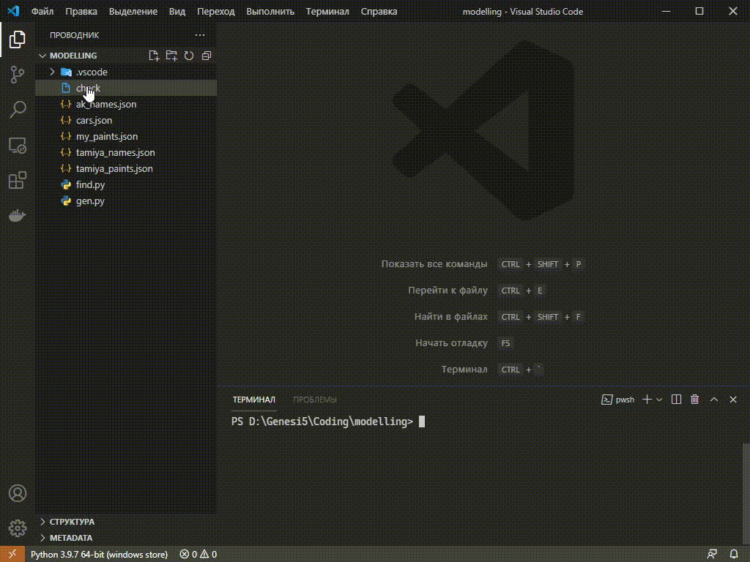Split the terminal panel

pos(675,400)
